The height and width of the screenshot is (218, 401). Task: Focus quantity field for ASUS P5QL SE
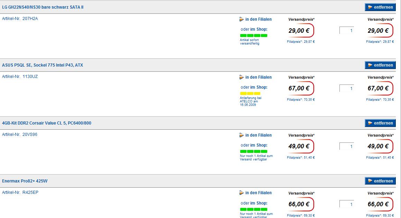(347, 89)
